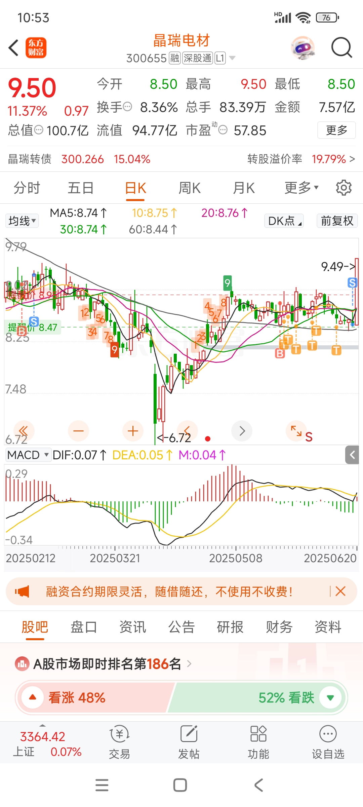Screen dimensions: 363x807
Task: Switch to 周K chart tab
Action: click(190, 188)
